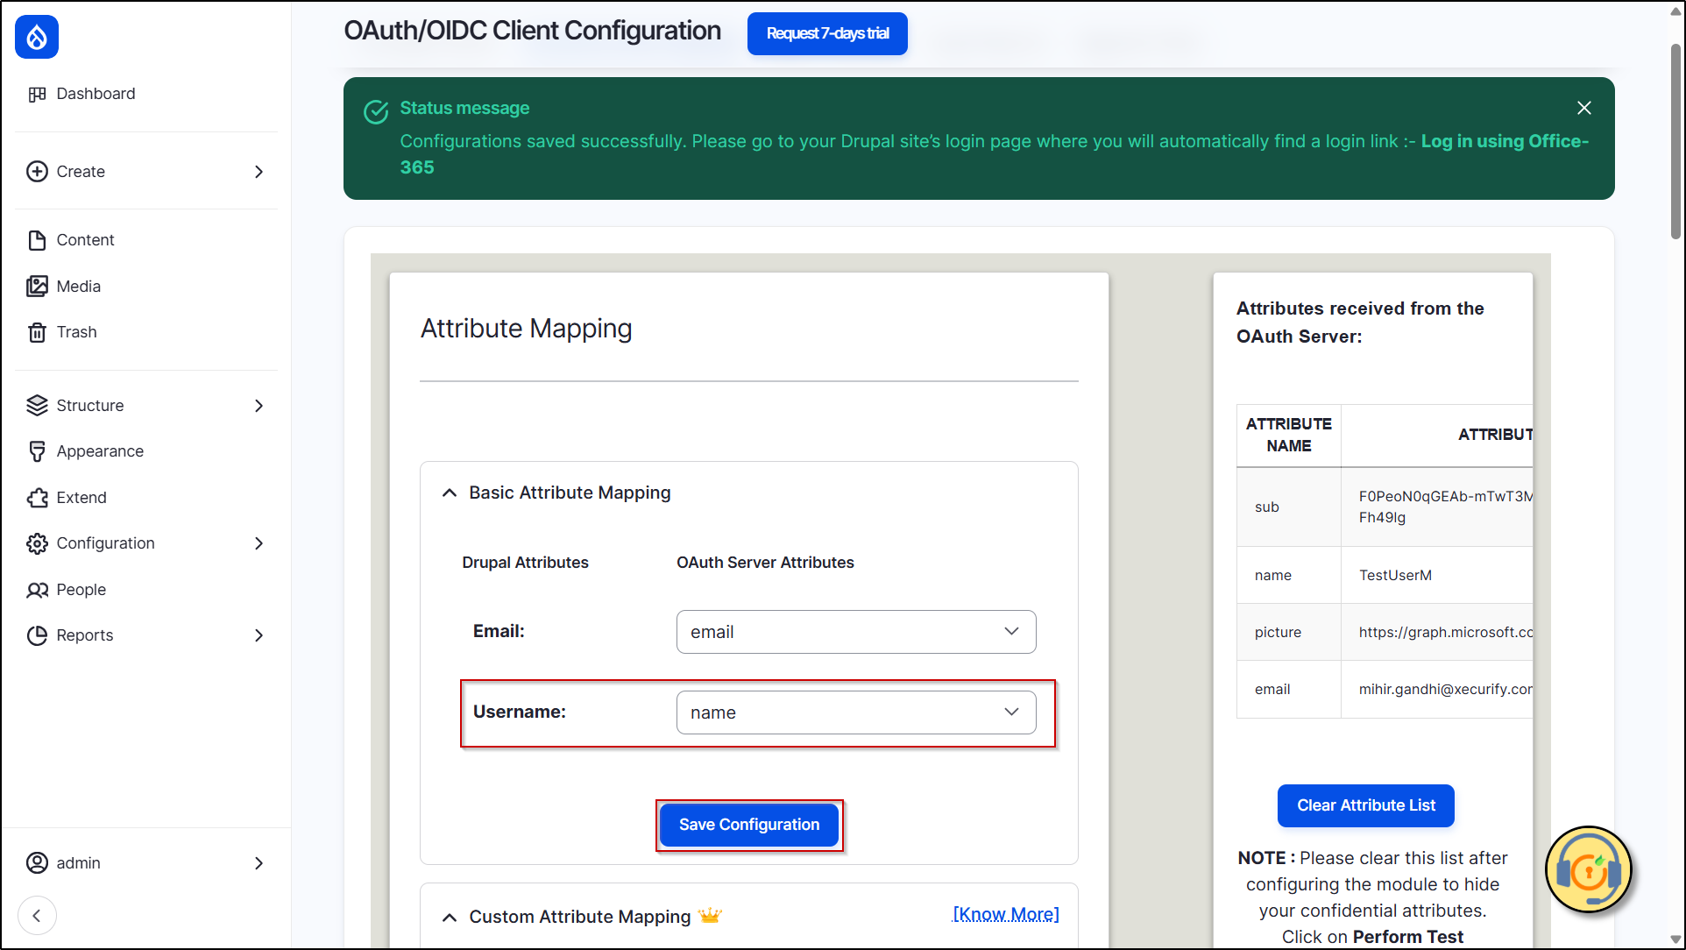Collapse the Basic Attribute Mapping section
1686x950 pixels.
[x=450, y=493]
